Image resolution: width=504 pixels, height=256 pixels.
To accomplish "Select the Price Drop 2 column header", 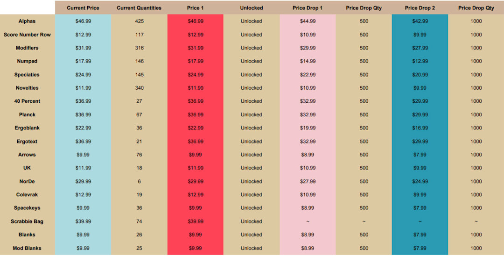I will 420,8.
